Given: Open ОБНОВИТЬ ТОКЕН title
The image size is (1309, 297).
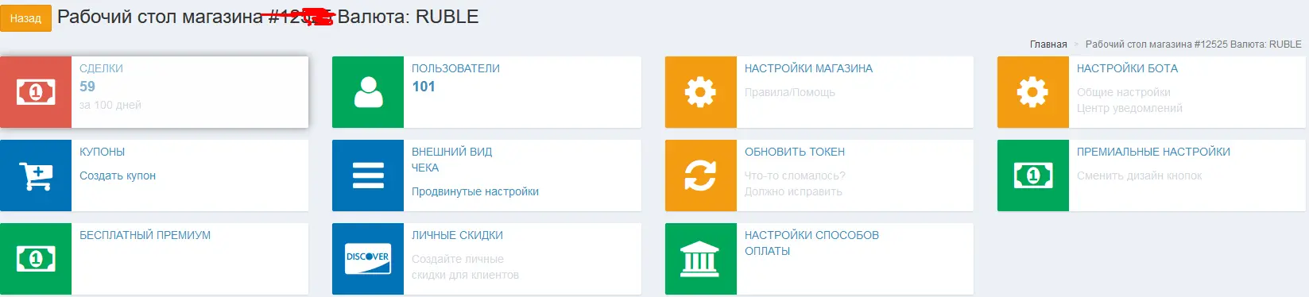Looking at the screenshot, I should click(x=795, y=152).
